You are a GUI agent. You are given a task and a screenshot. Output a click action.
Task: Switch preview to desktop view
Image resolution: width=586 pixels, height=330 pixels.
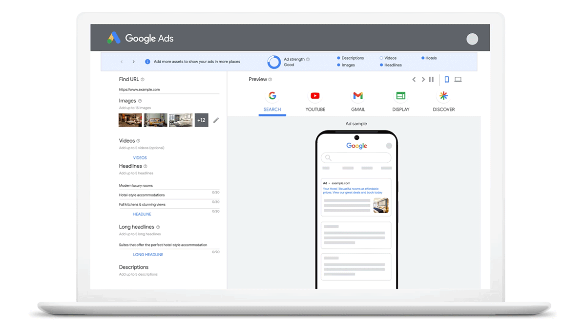tap(458, 79)
